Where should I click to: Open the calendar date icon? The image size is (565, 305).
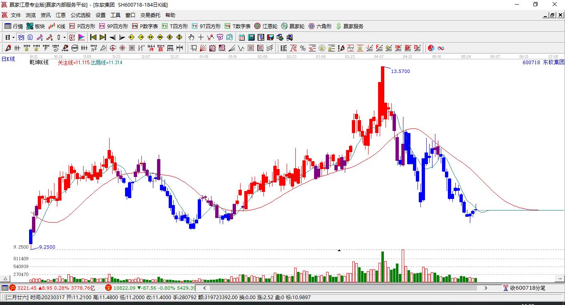tap(241, 37)
